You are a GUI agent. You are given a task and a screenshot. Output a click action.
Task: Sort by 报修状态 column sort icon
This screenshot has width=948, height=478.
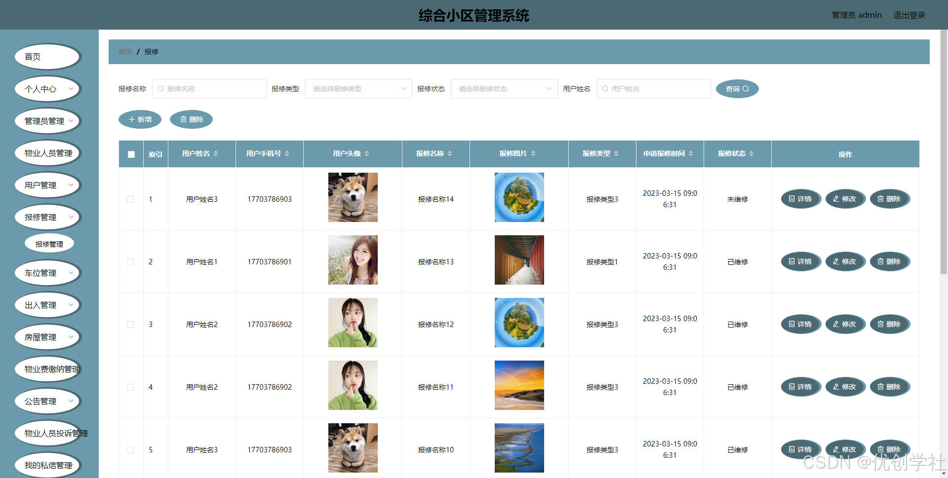coord(751,154)
